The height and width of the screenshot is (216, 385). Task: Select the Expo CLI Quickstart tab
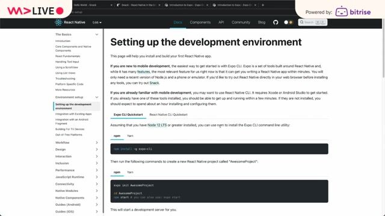(128, 115)
